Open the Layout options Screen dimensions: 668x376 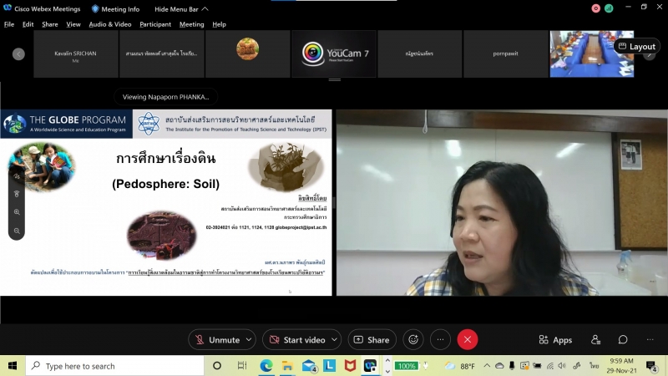[x=636, y=47]
